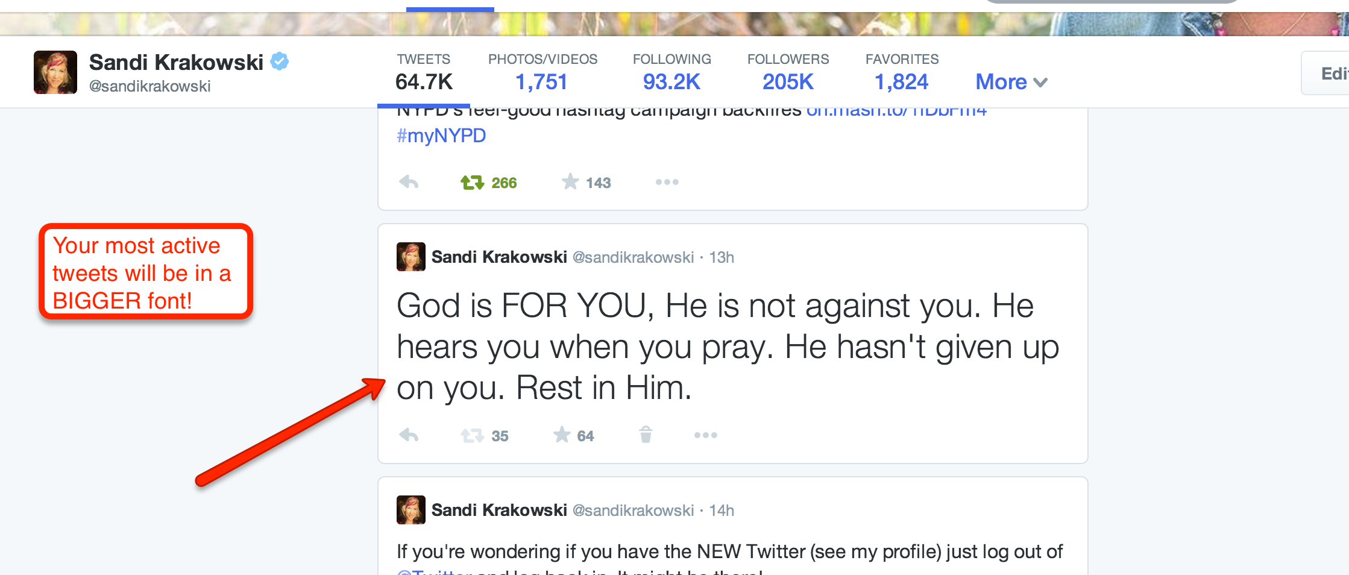The image size is (1349, 575).
Task: Favorite the tweet with 64 stars
Action: [562, 435]
